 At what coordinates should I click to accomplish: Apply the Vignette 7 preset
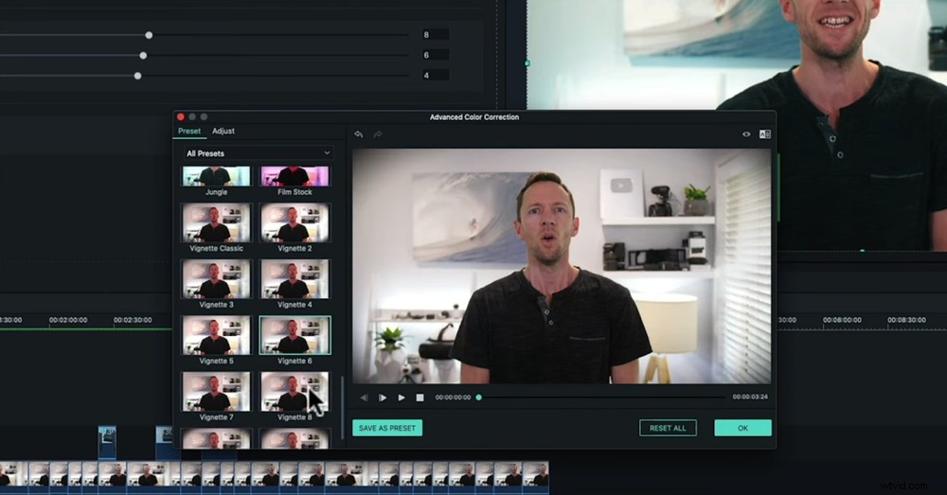coord(216,391)
